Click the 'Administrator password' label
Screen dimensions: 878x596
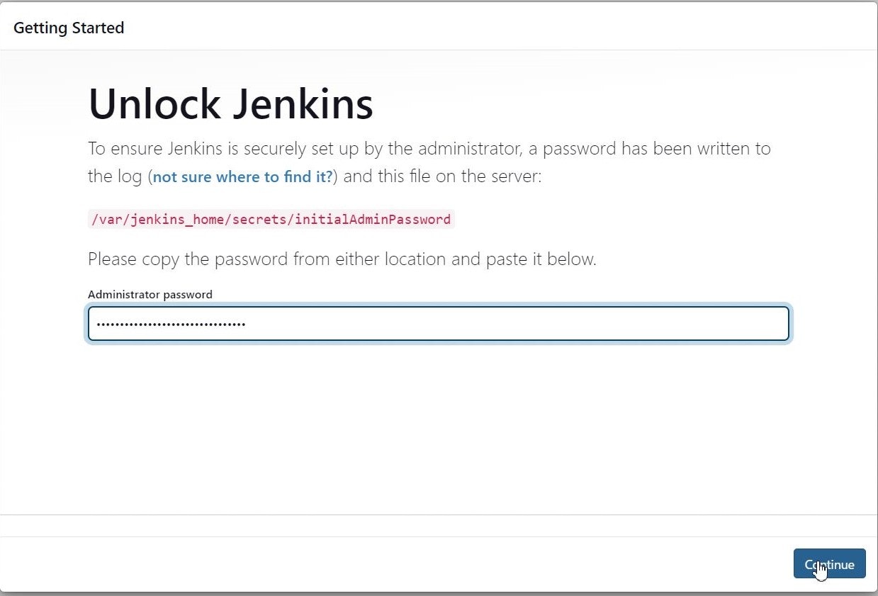(150, 294)
